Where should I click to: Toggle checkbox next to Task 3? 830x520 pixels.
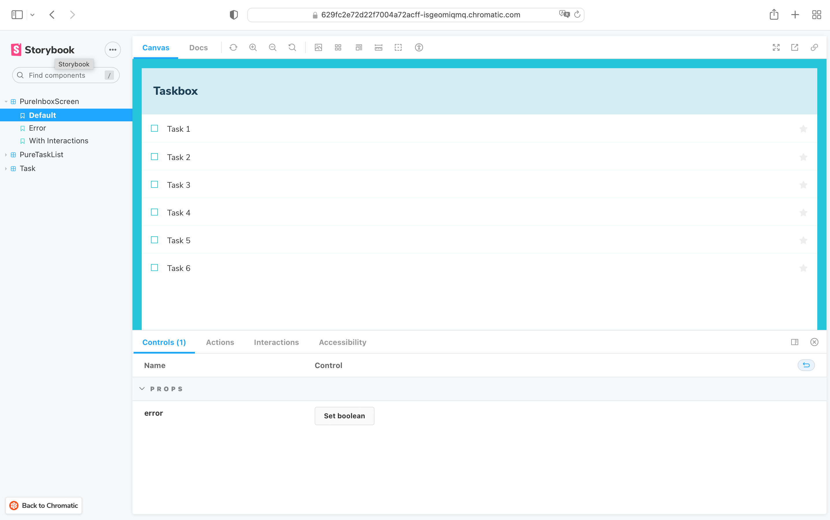tap(154, 185)
